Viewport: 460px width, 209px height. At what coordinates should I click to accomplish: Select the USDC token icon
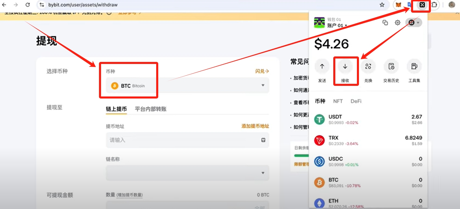320,161
